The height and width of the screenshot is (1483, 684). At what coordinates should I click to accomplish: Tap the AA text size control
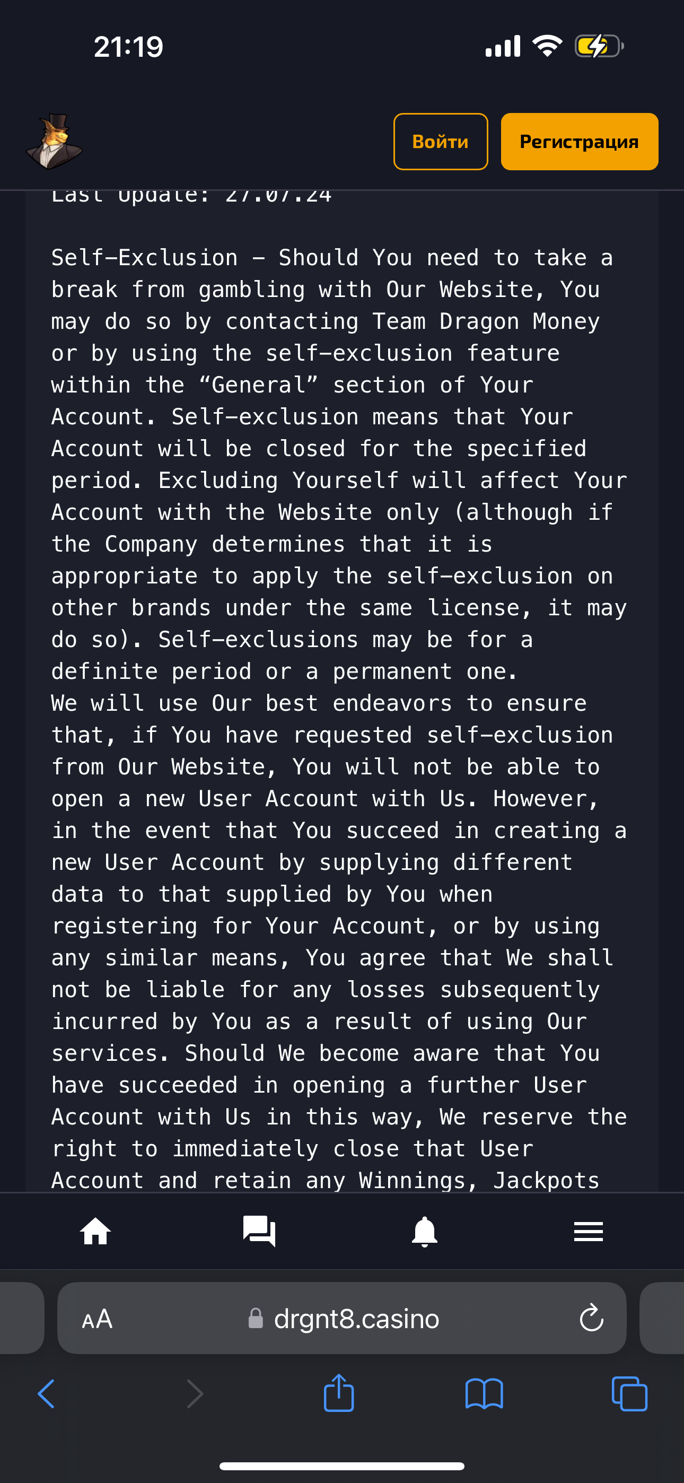tap(97, 1319)
